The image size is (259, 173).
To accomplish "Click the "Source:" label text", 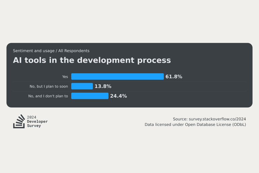I will pos(180,119).
